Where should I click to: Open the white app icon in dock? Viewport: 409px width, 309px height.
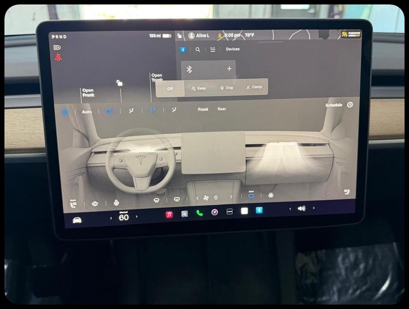245,211
